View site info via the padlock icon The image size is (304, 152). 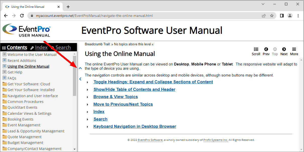32,16
